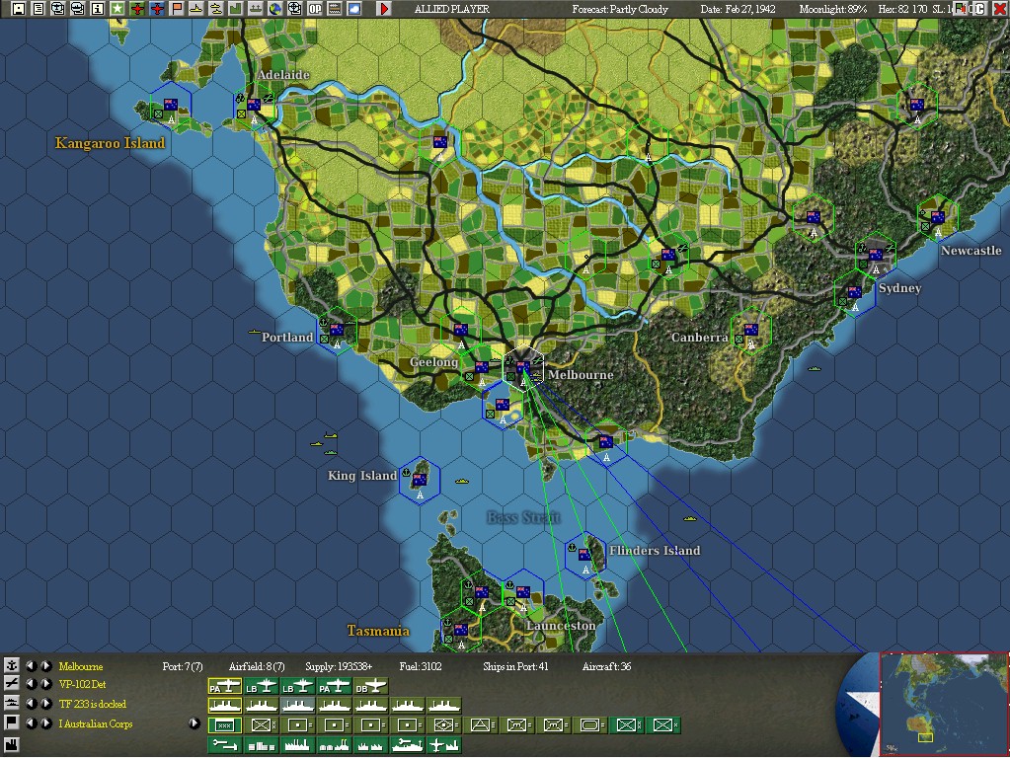Select the oval armored unit symbol button
The image size is (1010, 761).
[x=590, y=725]
